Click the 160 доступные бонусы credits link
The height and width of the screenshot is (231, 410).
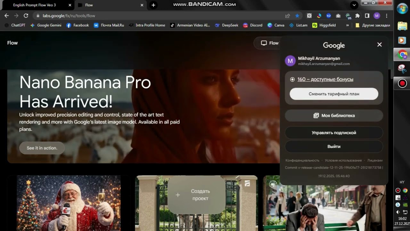click(325, 79)
